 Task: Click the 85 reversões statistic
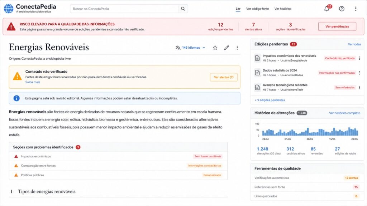pos(316,151)
